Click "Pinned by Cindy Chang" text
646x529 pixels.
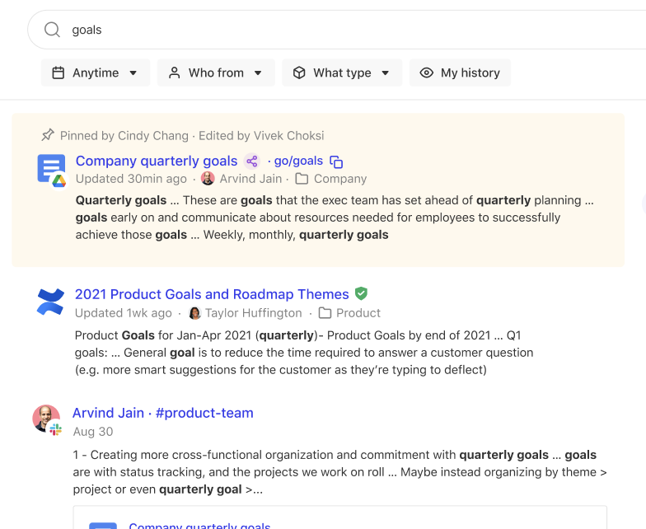pos(124,135)
